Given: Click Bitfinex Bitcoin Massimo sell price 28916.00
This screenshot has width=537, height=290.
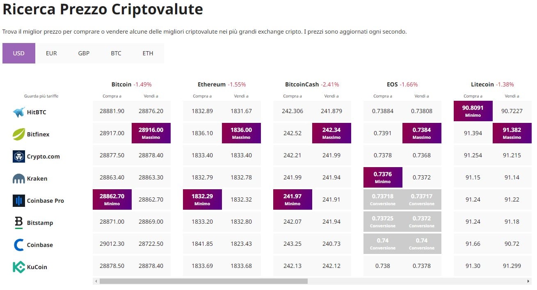Looking at the screenshot, I should 151,133.
